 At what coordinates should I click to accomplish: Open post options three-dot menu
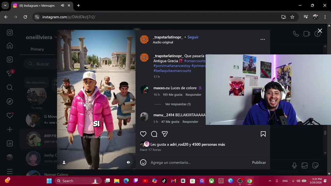click(x=262, y=39)
